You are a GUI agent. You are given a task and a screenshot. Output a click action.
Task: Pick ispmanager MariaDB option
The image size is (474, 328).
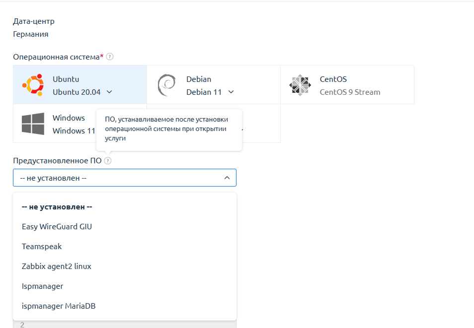pos(125,306)
